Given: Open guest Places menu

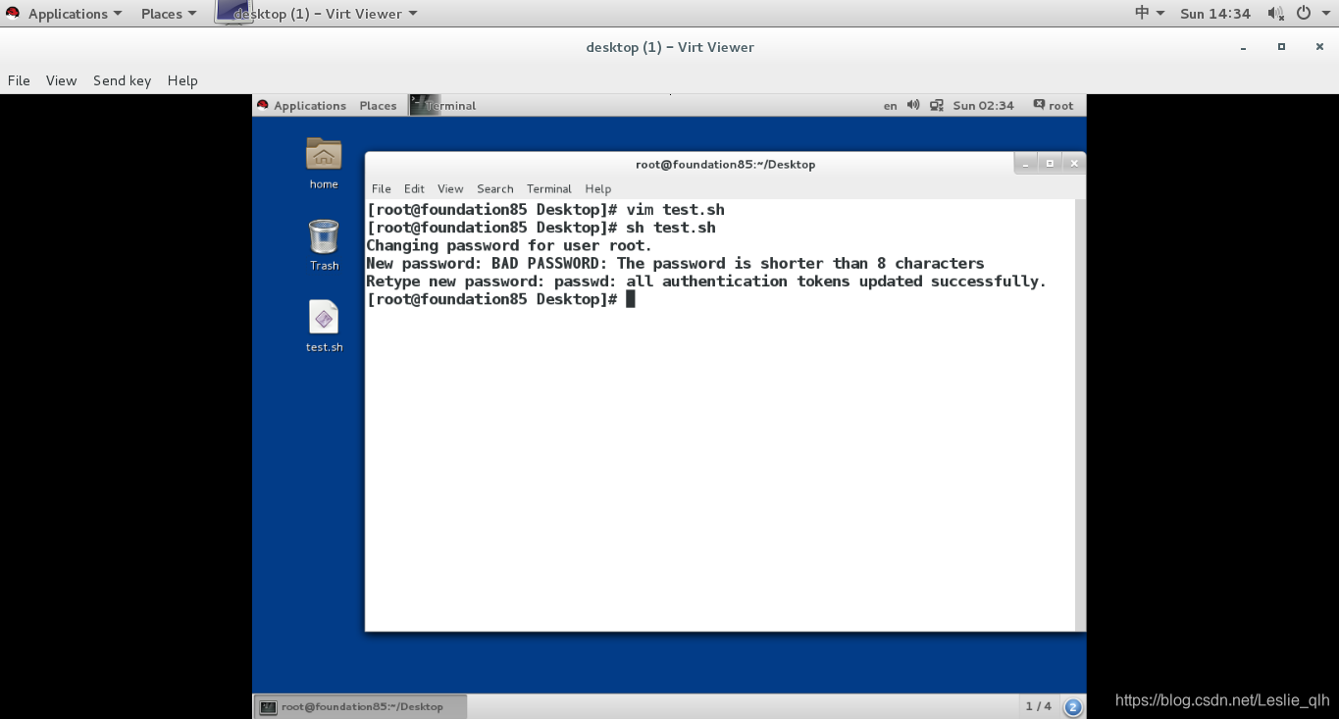Looking at the screenshot, I should pyautogui.click(x=378, y=106).
